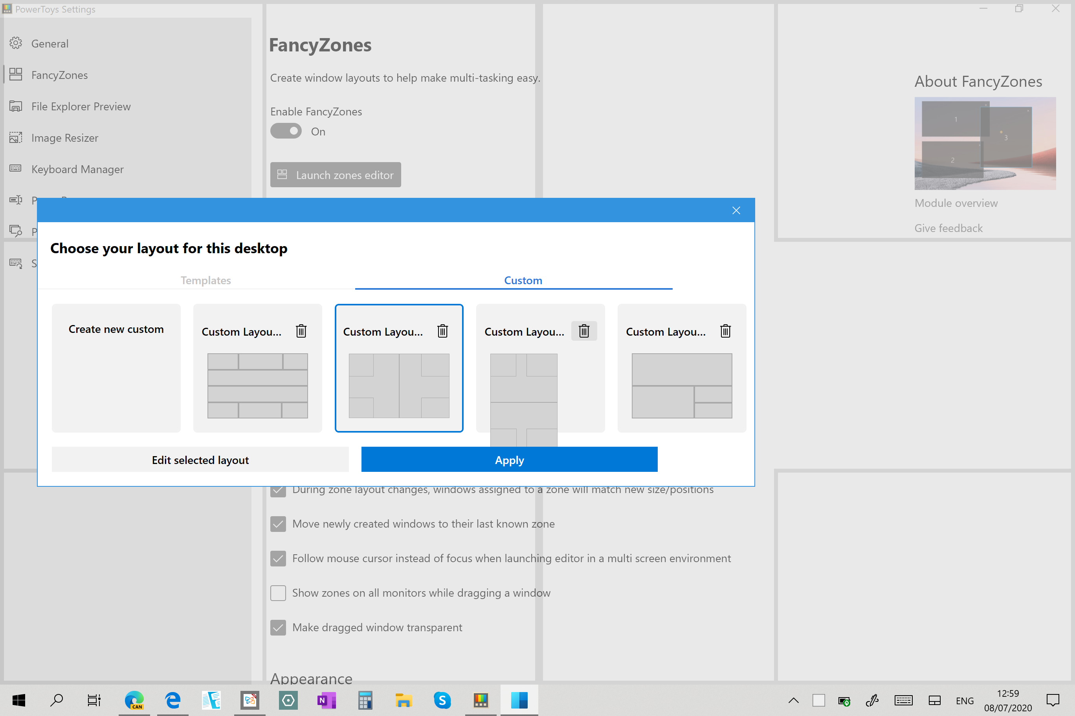Click the Apply button

[509, 460]
